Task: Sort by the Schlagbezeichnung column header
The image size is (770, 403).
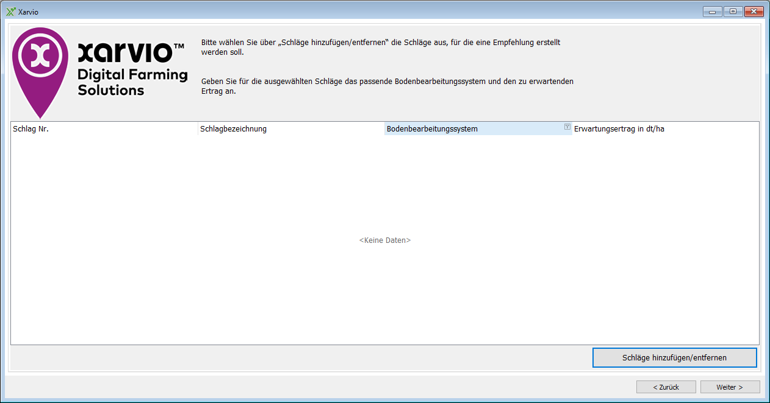Action: click(x=291, y=129)
